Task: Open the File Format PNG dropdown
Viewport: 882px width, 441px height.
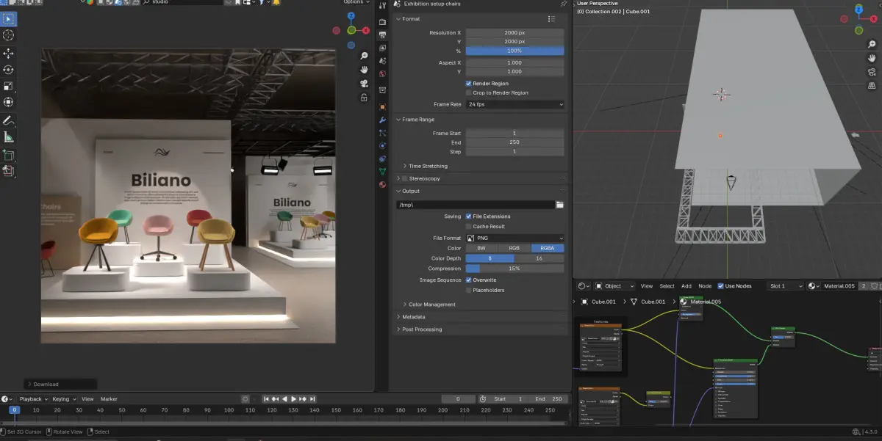Action: coord(514,238)
